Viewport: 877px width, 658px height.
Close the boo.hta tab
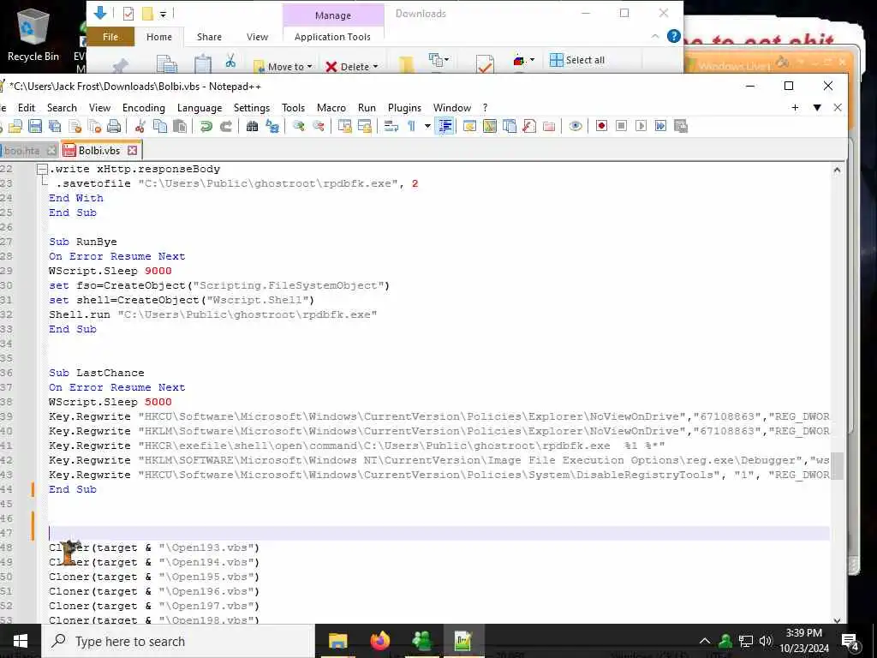[x=51, y=151]
